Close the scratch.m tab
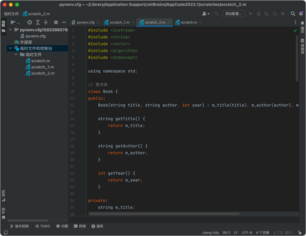The height and width of the screenshot is (236, 306). pyautogui.click(x=200, y=22)
